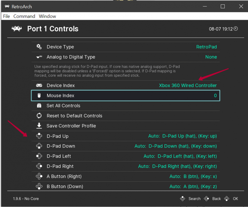
Task: Click the Mouse Index mouse icon
Action: 39,96
